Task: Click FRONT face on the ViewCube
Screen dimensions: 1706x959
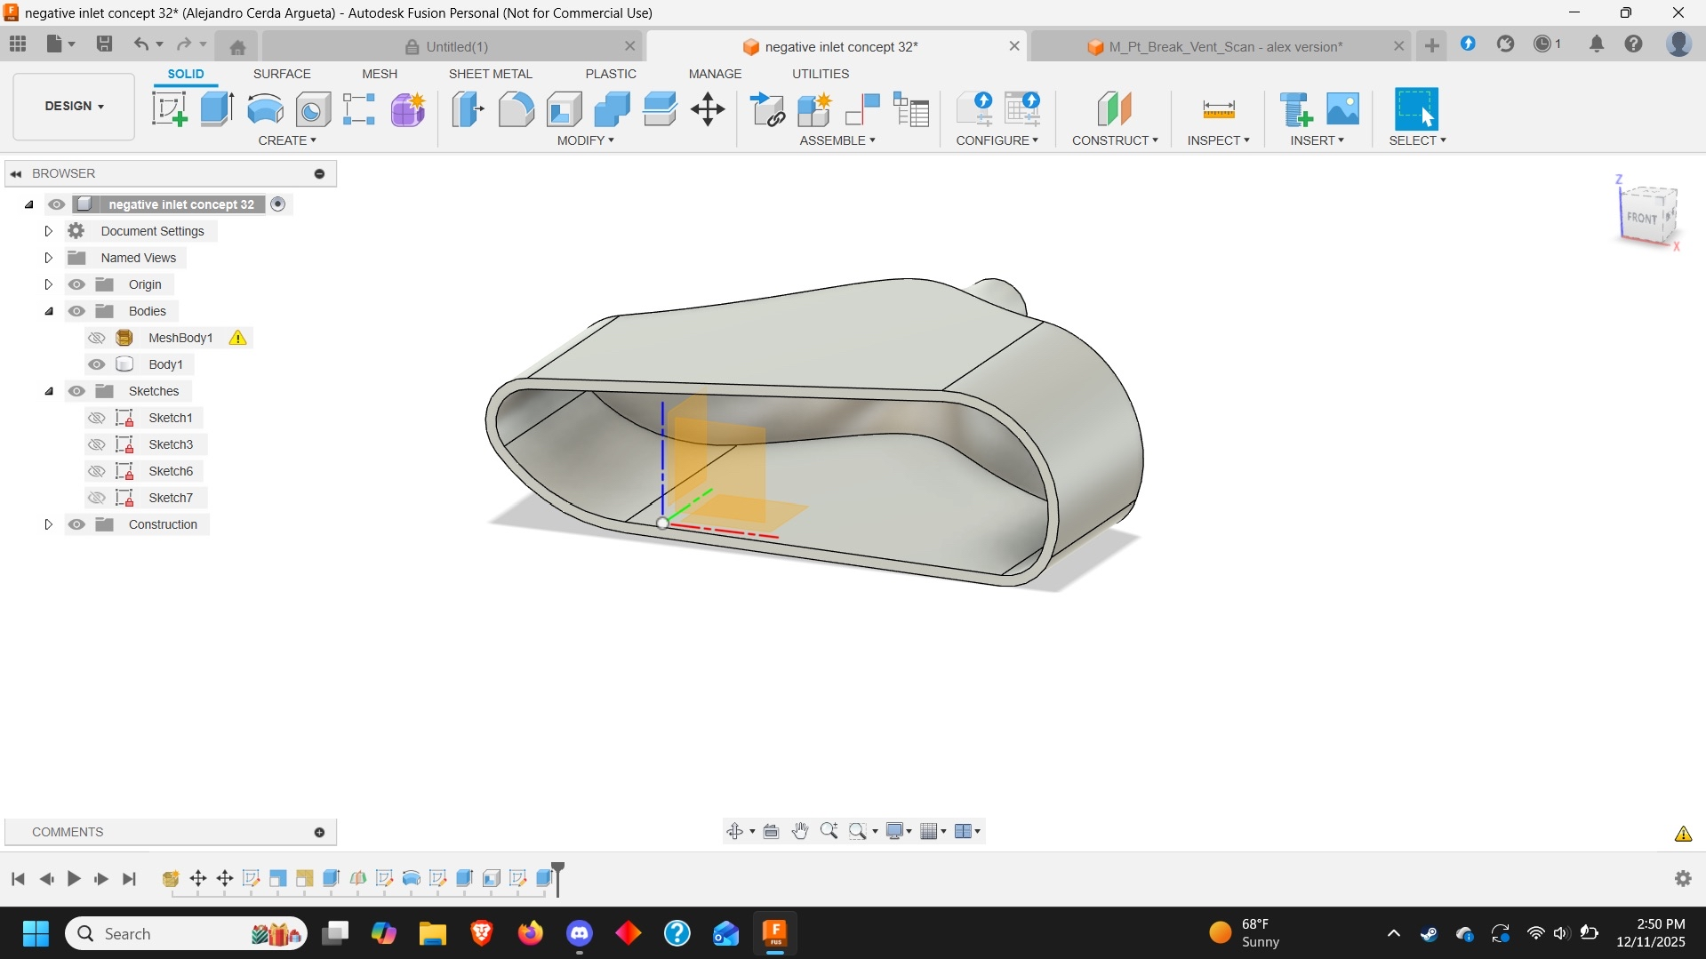Action: coord(1643,216)
